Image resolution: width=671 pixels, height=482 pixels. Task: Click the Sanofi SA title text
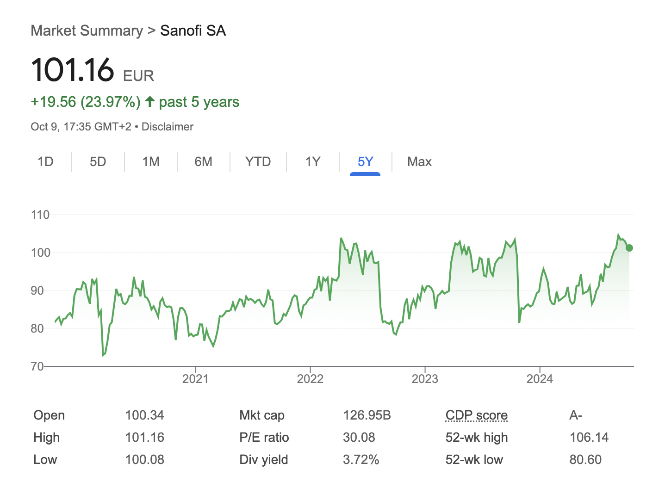(193, 31)
